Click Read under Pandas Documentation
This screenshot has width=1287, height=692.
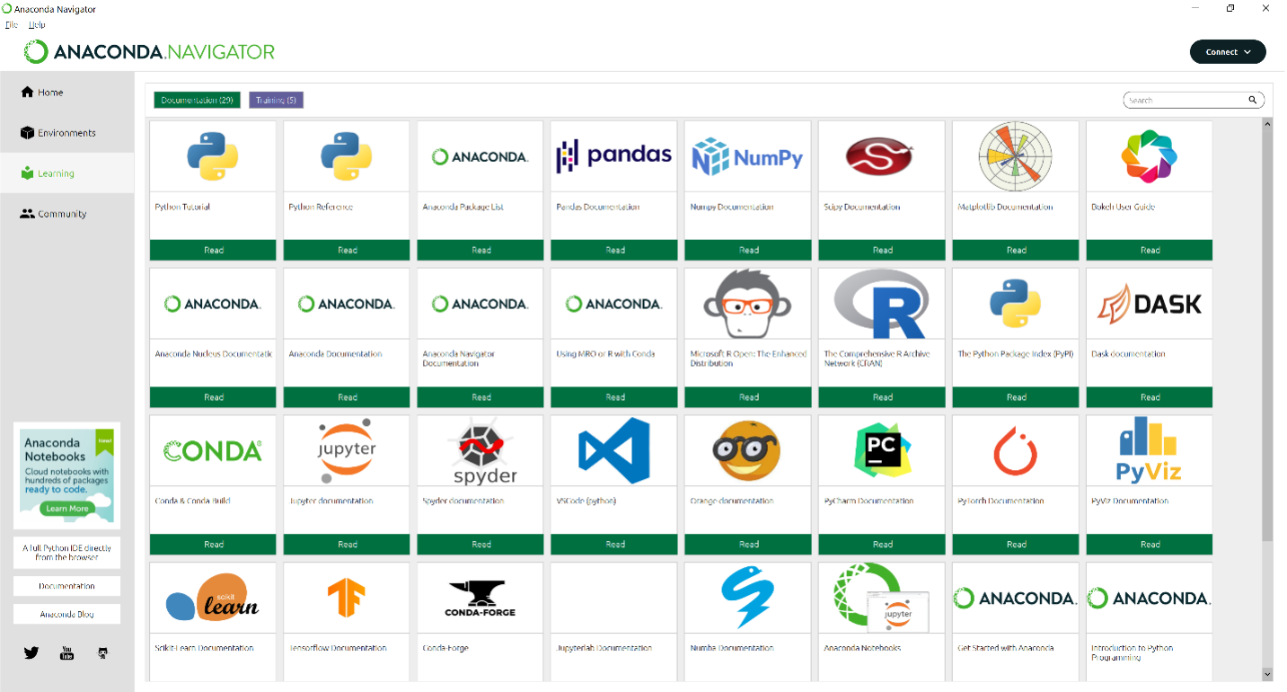pyautogui.click(x=614, y=250)
